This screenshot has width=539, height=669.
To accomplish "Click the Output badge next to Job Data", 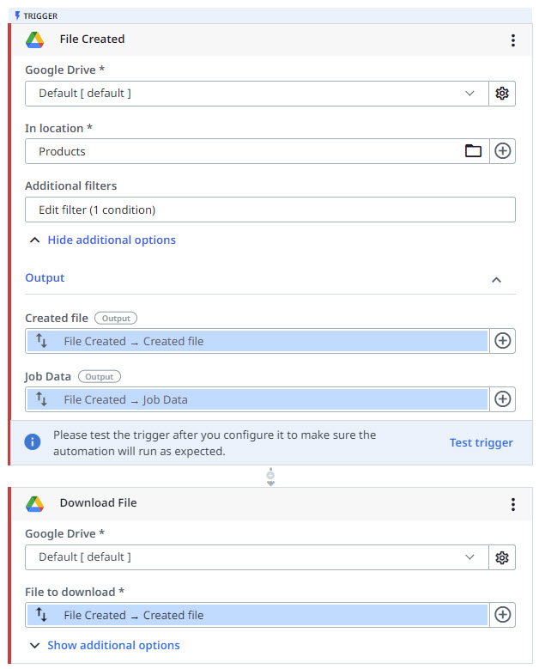I will coord(100,377).
